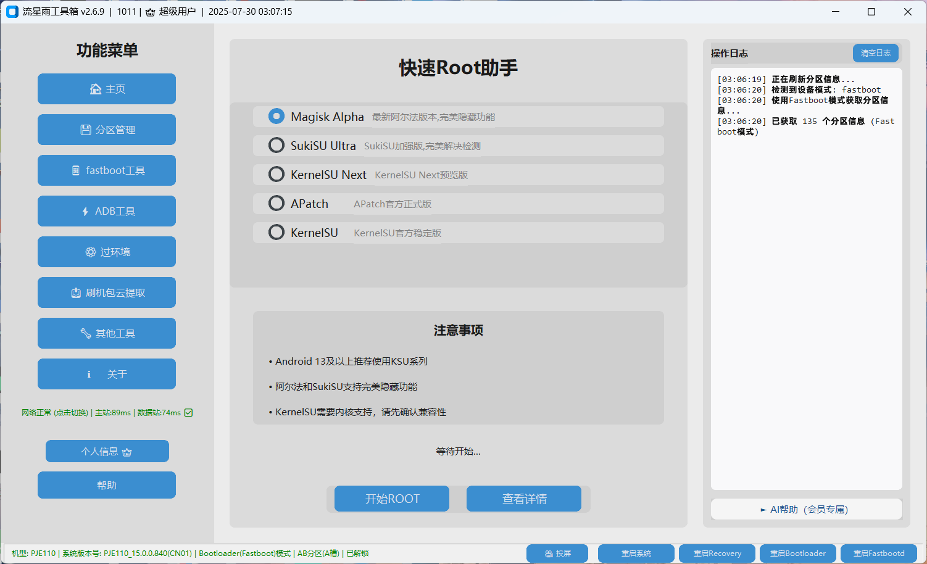Click the crown icon beside 超级用户

[x=149, y=11]
